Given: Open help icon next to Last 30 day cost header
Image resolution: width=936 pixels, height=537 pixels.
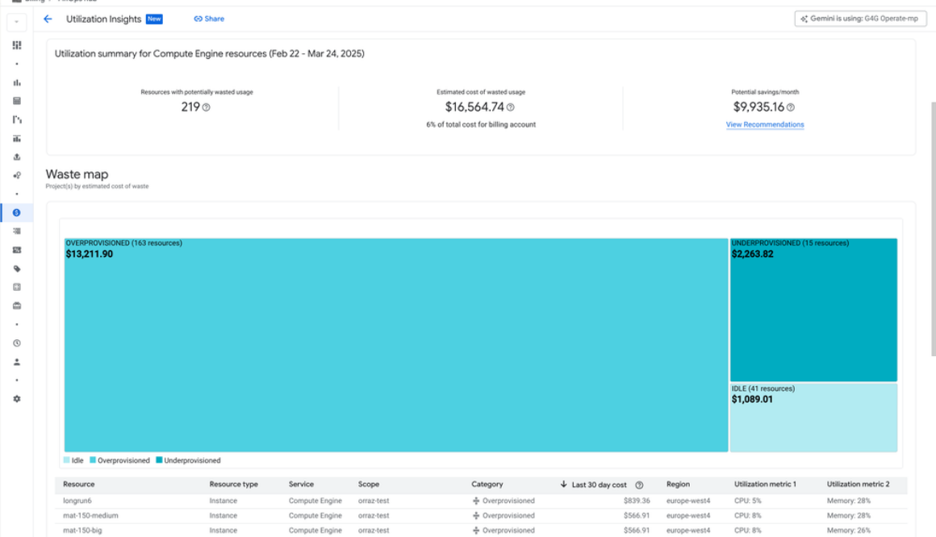Looking at the screenshot, I should (639, 485).
